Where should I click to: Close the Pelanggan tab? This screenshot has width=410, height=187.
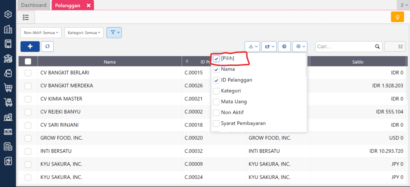[88, 6]
